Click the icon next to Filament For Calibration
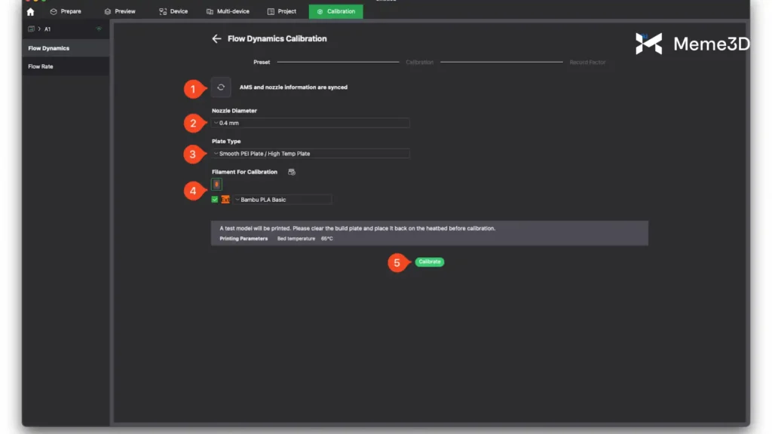This screenshot has width=772, height=434. [x=292, y=172]
